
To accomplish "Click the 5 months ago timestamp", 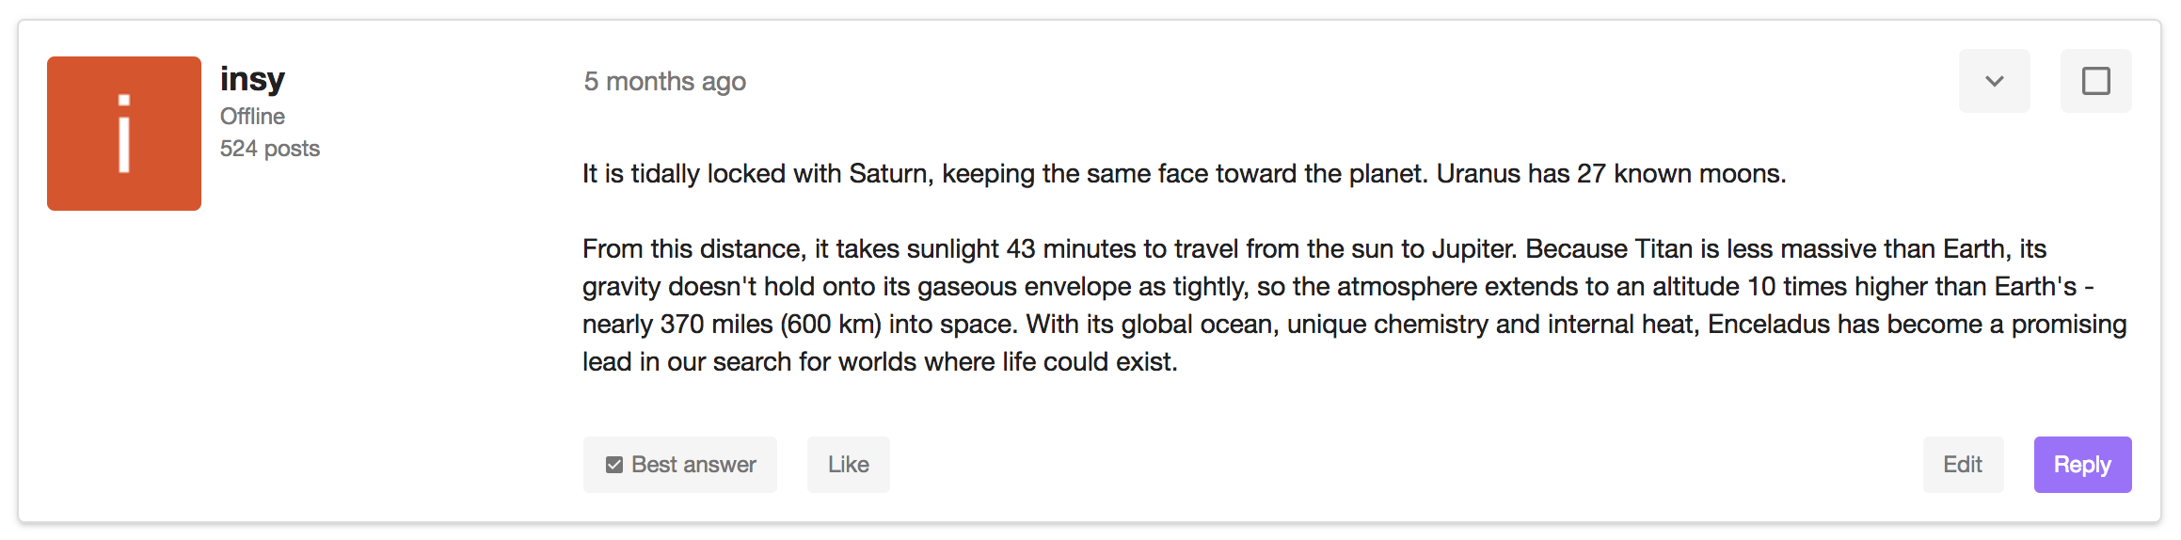I will tap(664, 82).
